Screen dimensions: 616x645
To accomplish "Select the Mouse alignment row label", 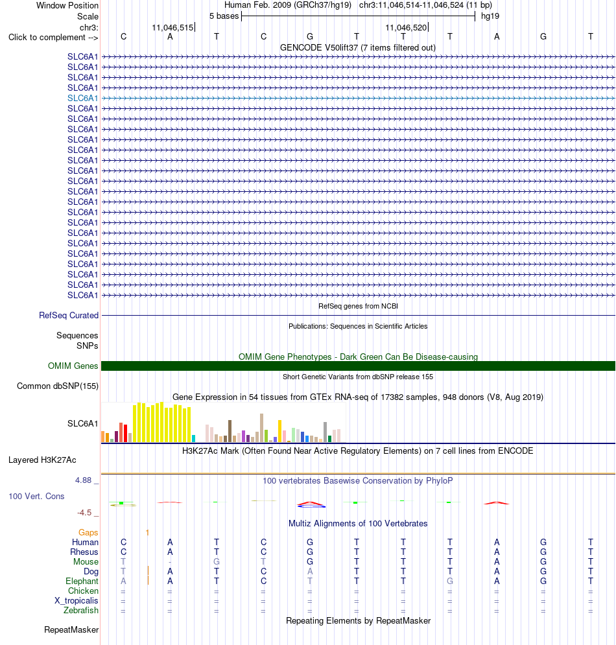I will pyautogui.click(x=86, y=562).
